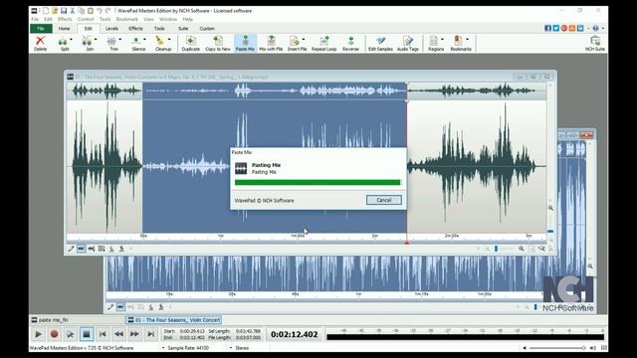Adjust the master volume slider in status bar
This screenshot has width=637, height=358.
556,348
